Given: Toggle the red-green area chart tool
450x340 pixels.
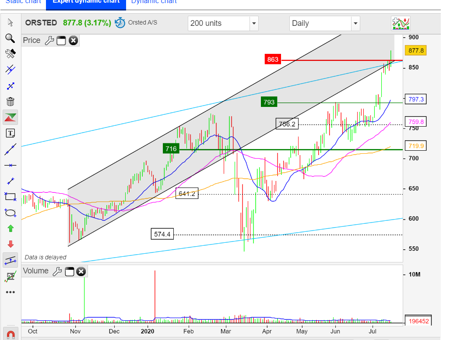Looking at the screenshot, I should tap(11, 117).
